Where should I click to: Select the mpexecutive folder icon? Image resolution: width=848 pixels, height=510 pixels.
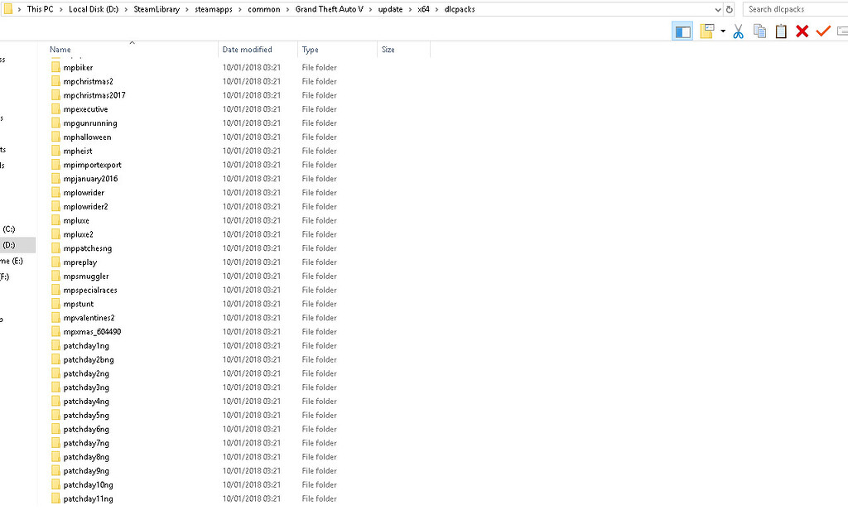(x=55, y=108)
